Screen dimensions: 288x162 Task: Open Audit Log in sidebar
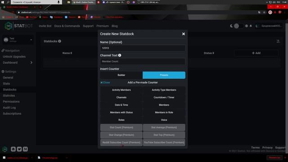(9, 108)
